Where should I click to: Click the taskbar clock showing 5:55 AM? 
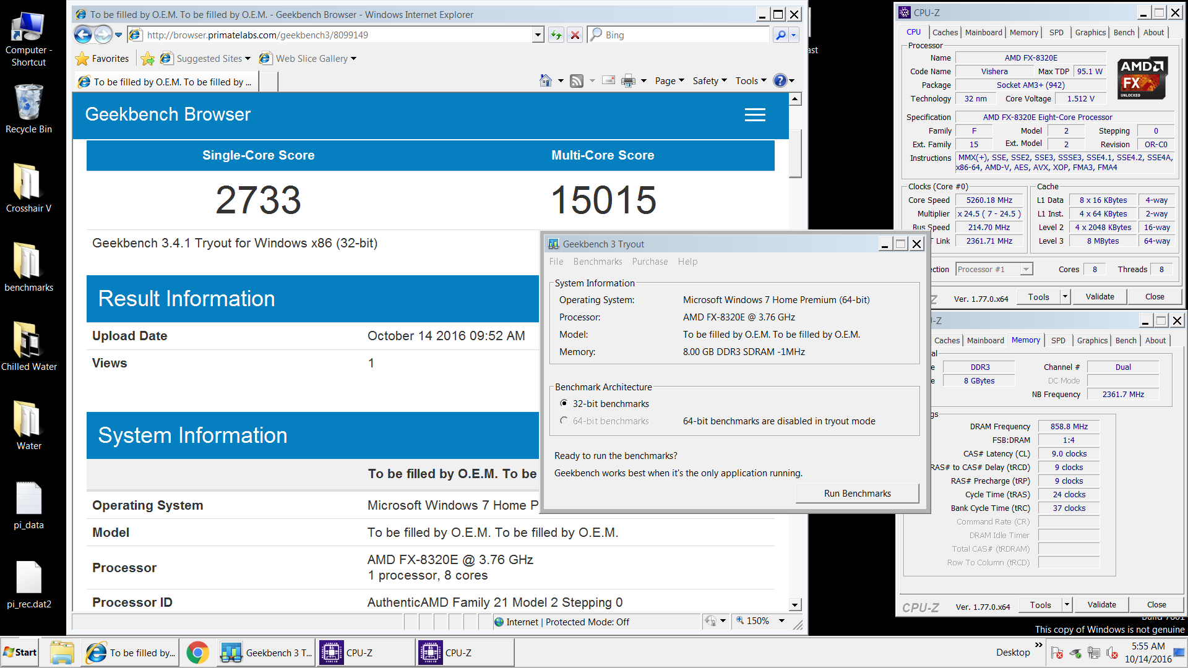click(x=1148, y=653)
